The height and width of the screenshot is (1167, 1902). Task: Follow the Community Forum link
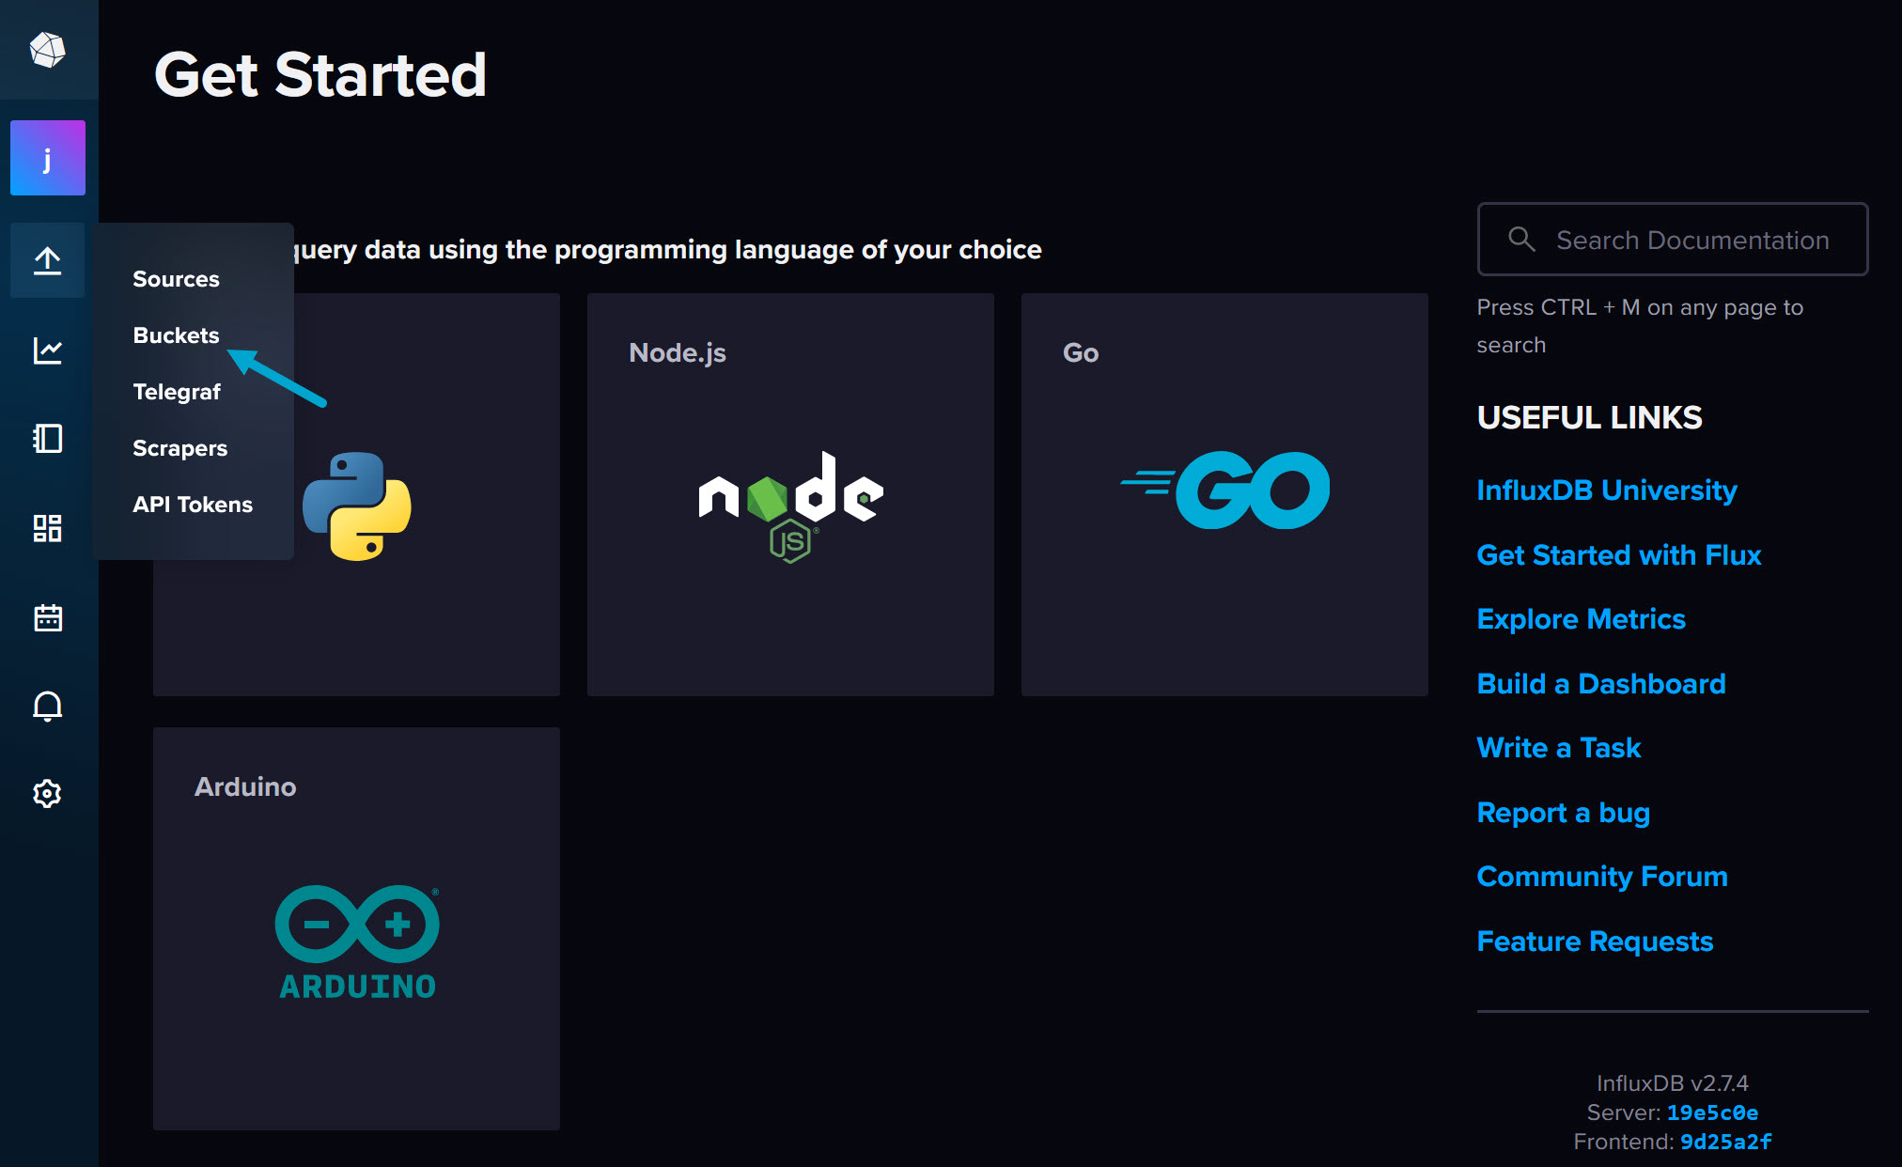[x=1601, y=877]
